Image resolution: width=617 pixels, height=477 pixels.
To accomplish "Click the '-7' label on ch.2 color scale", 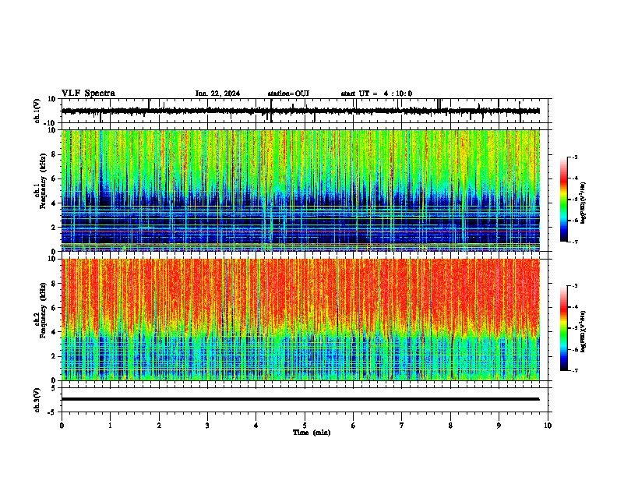I will pos(575,371).
